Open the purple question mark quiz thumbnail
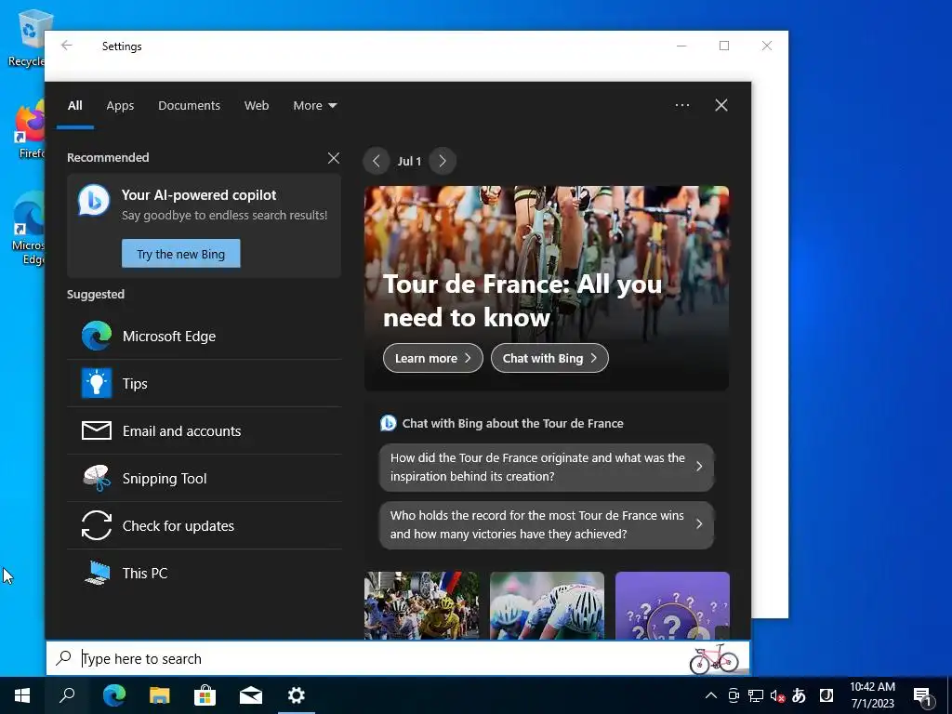The height and width of the screenshot is (714, 952). click(672, 605)
